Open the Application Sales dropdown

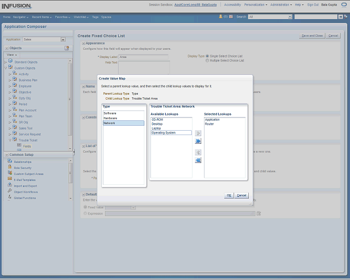click(x=63, y=39)
